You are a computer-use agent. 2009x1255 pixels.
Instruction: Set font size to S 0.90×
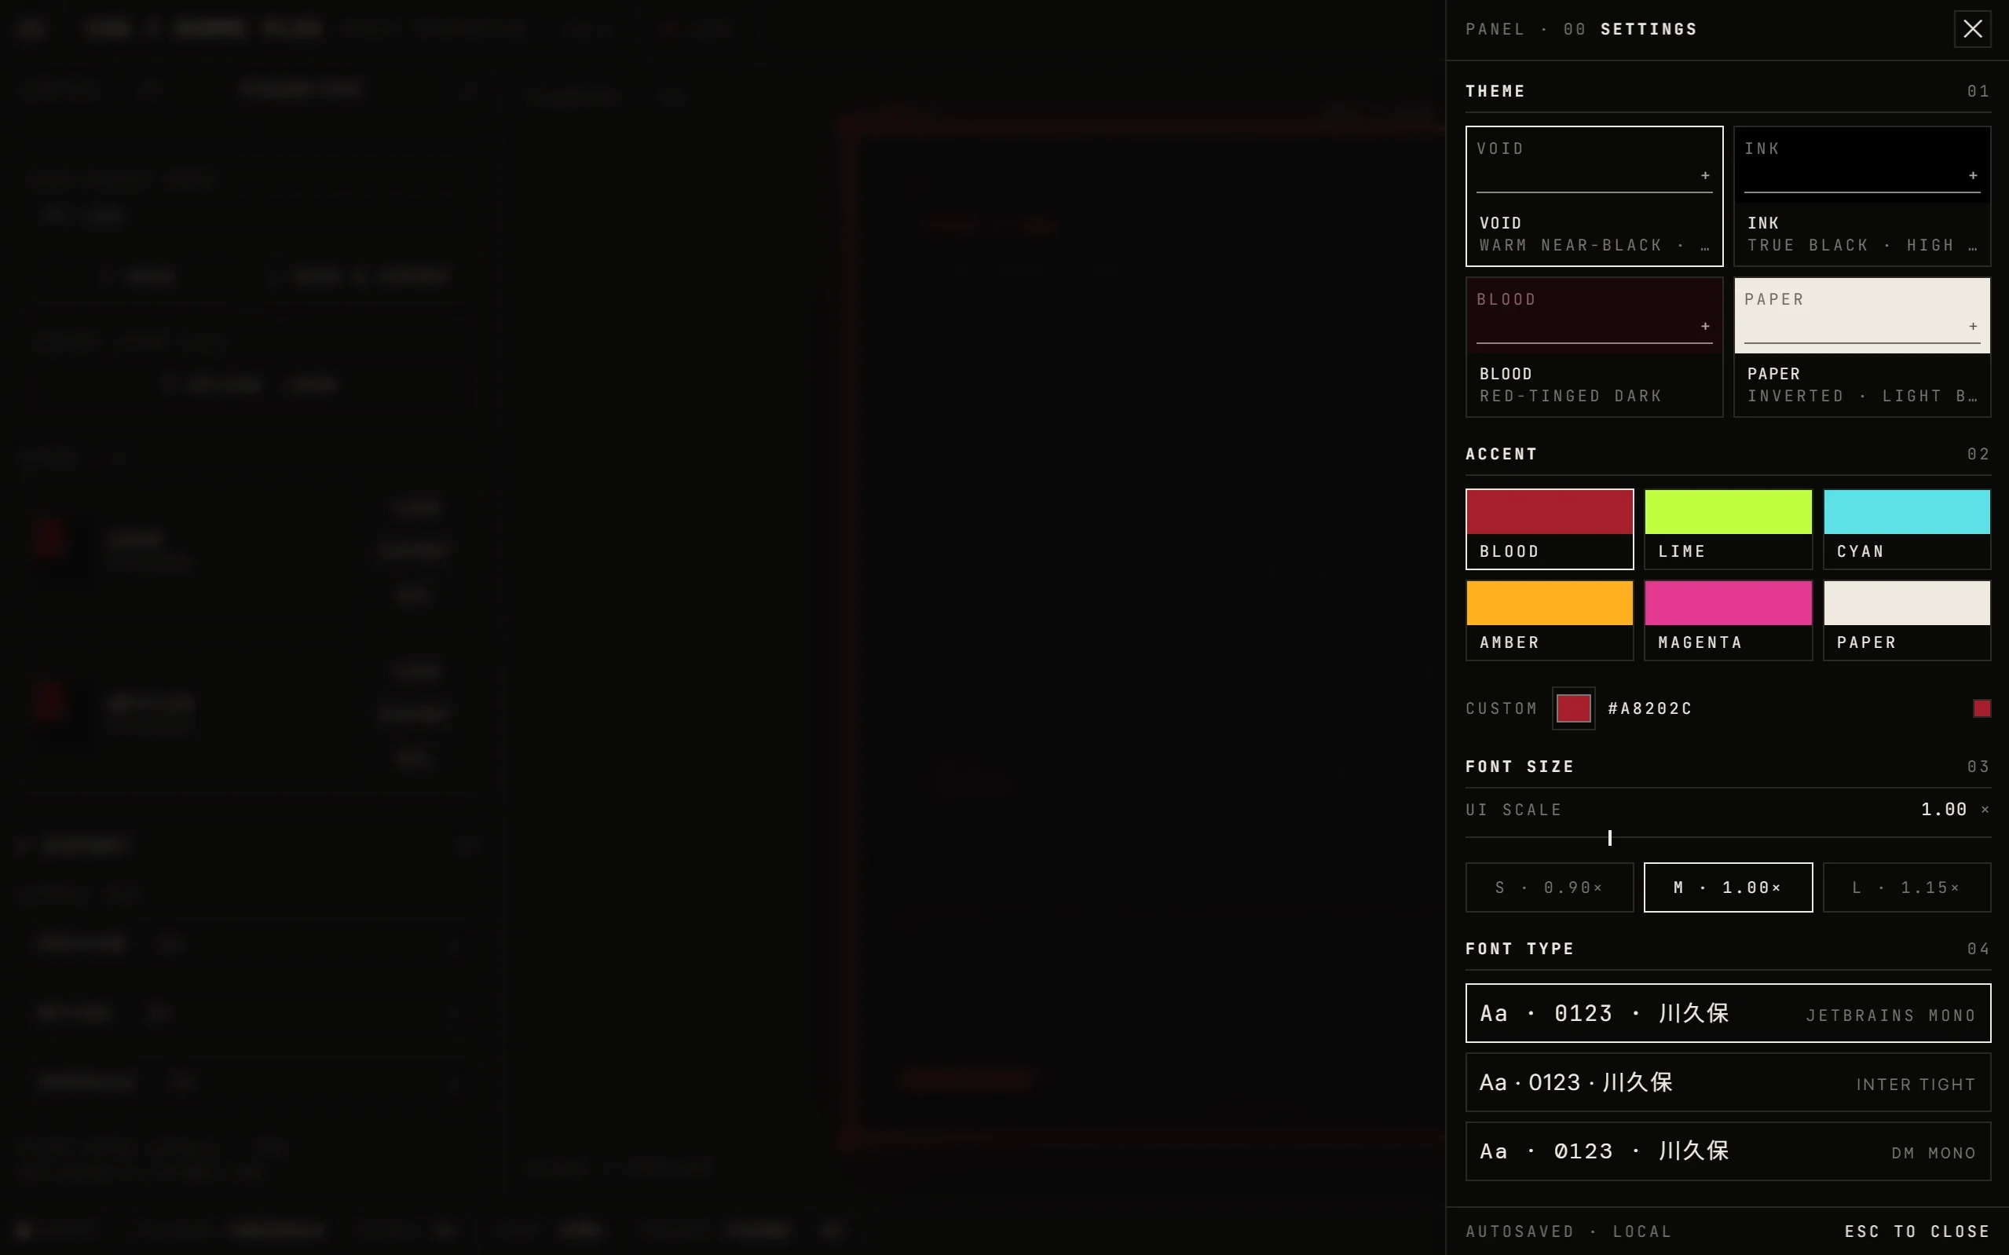pos(1550,888)
